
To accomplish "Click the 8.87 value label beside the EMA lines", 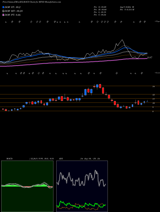I will click(150, 57).
